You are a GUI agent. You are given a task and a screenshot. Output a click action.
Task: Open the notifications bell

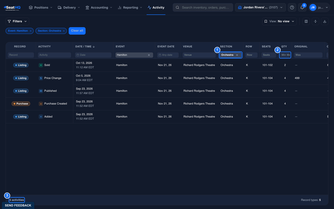pyautogui.click(x=302, y=8)
